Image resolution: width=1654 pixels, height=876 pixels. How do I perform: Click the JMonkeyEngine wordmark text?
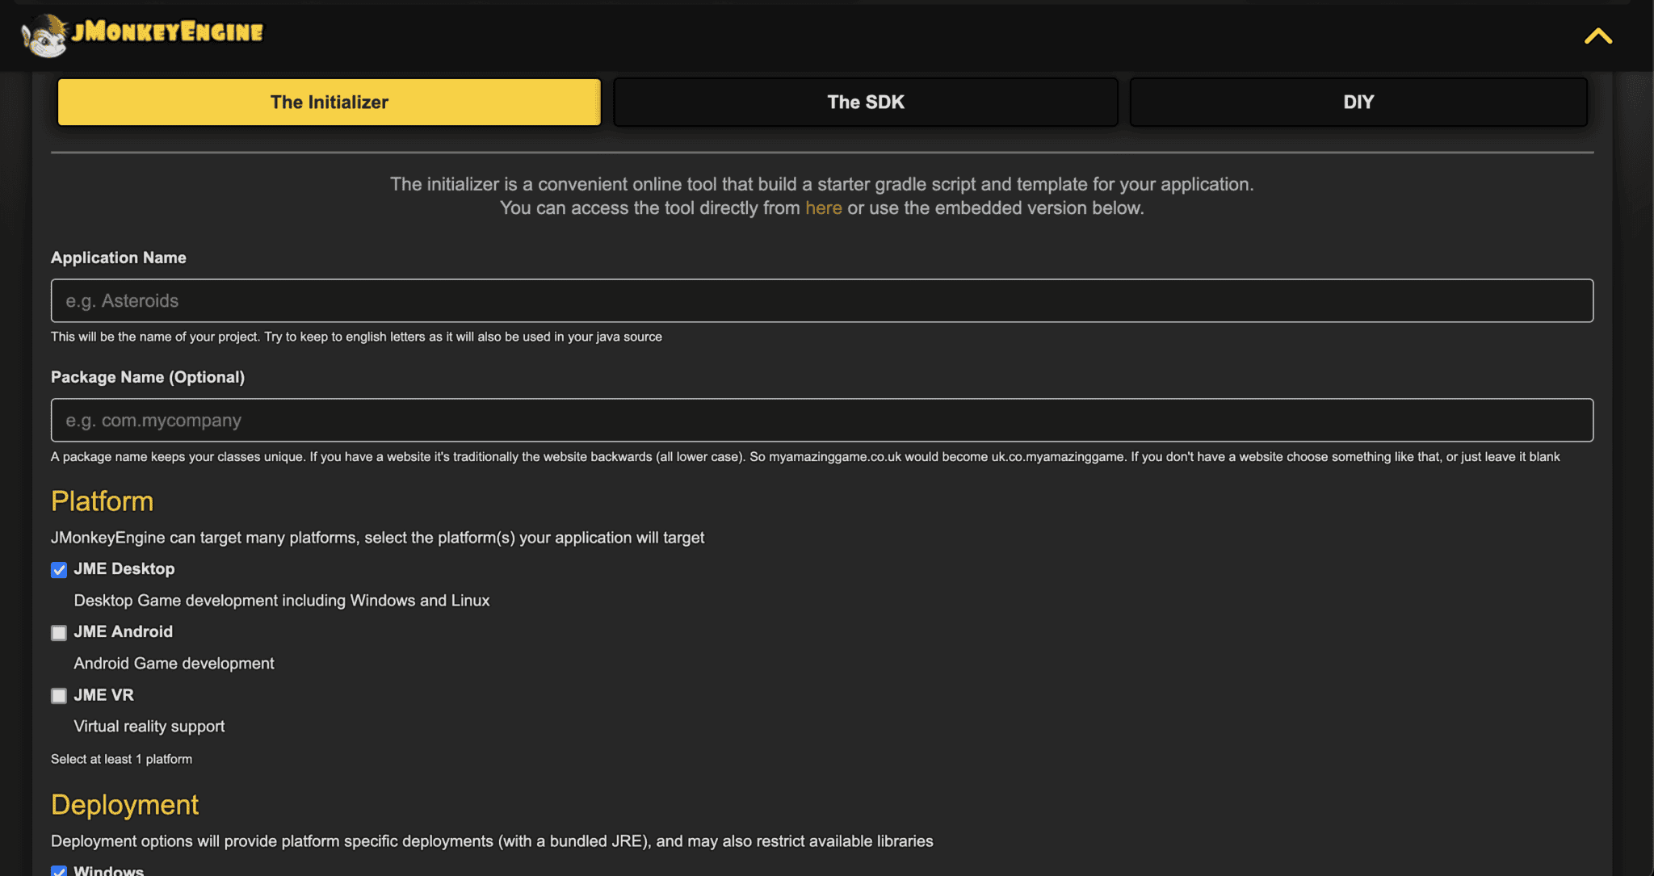168,32
